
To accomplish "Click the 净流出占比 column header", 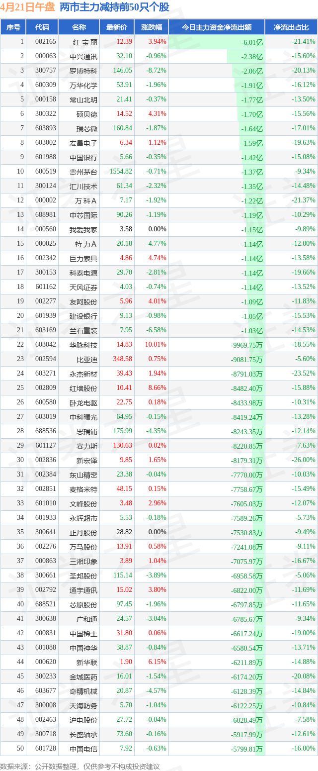I will 291,27.
